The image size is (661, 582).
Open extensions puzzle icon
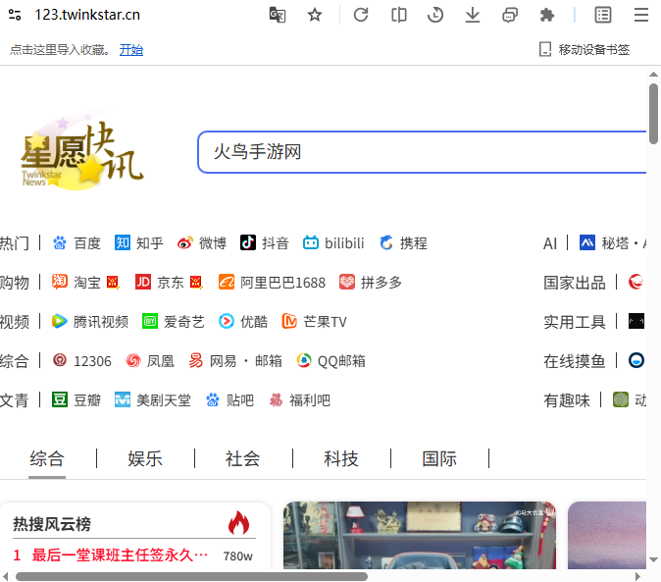click(x=547, y=15)
